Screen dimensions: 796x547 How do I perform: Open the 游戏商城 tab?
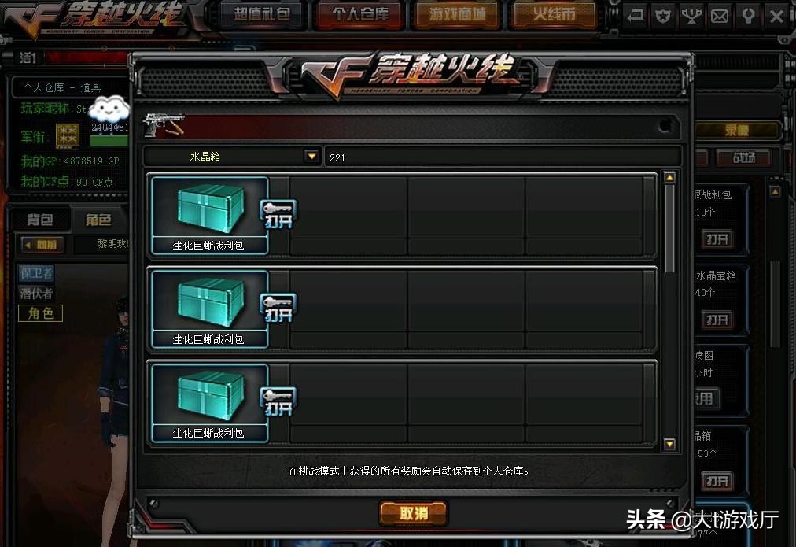(x=457, y=14)
